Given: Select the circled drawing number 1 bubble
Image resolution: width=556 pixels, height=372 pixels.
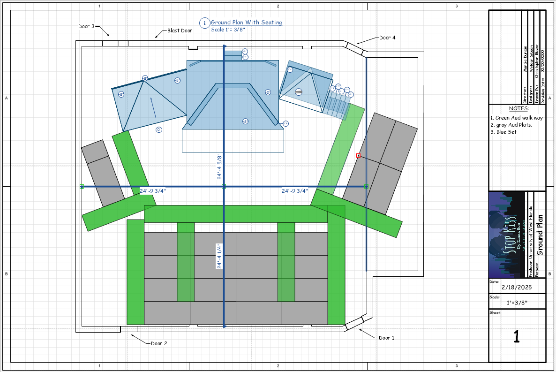Looking at the screenshot, I should (x=205, y=22).
